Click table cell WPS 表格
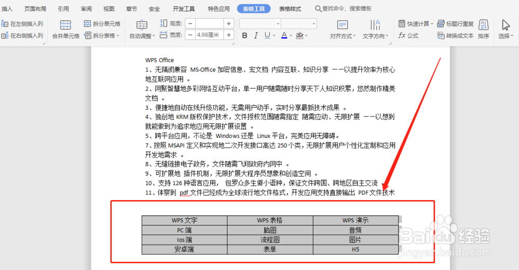 pos(270,220)
